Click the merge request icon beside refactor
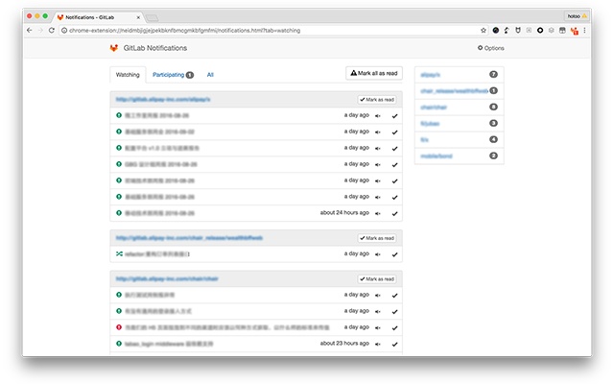Image resolution: width=614 pixels, height=384 pixels. pos(119,253)
